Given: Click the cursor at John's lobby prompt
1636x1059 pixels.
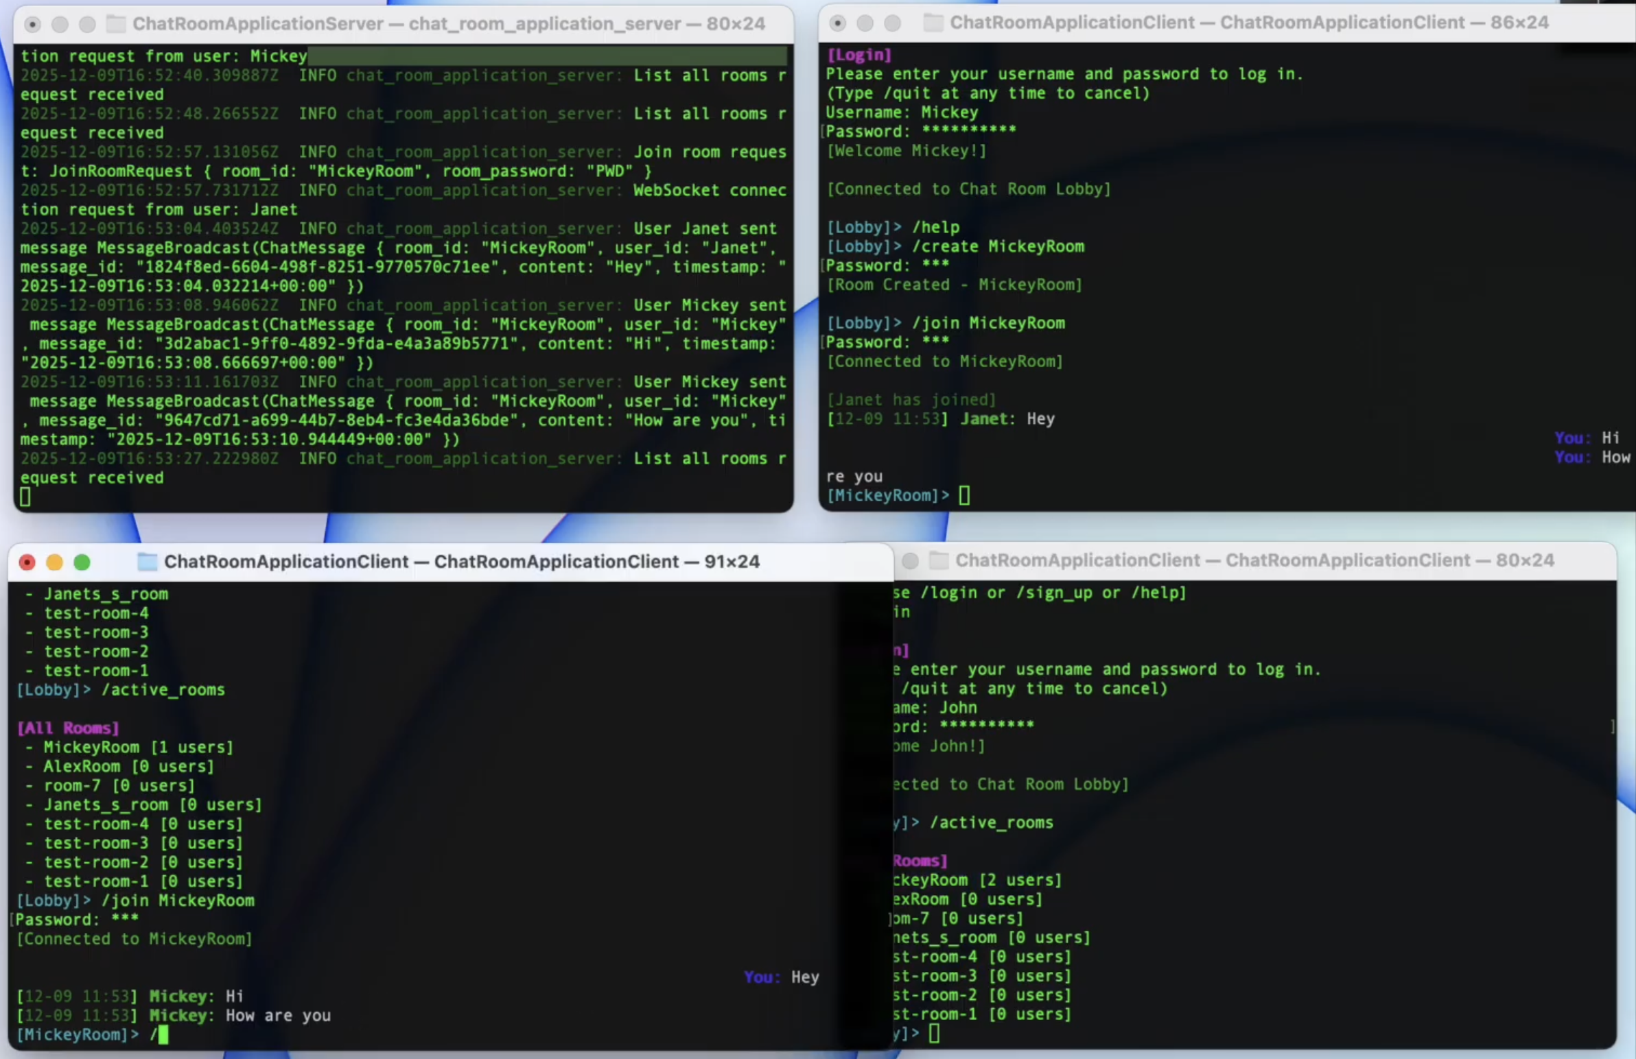Looking at the screenshot, I should pos(935,1034).
